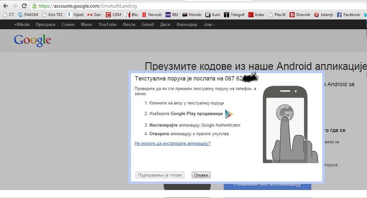Click +Nikola profile link

[x=22, y=25]
